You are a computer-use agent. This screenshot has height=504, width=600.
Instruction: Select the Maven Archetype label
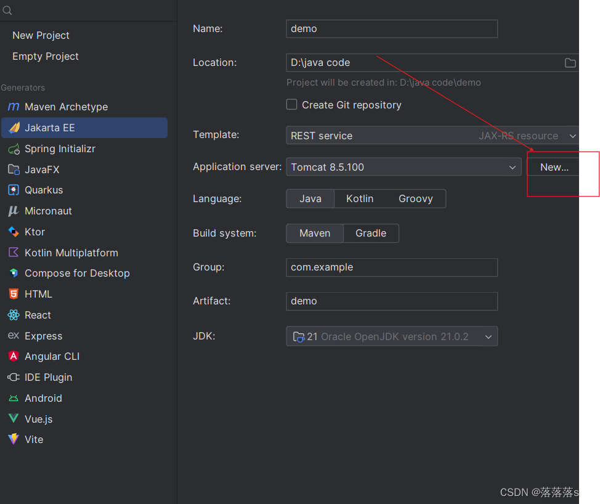[66, 107]
